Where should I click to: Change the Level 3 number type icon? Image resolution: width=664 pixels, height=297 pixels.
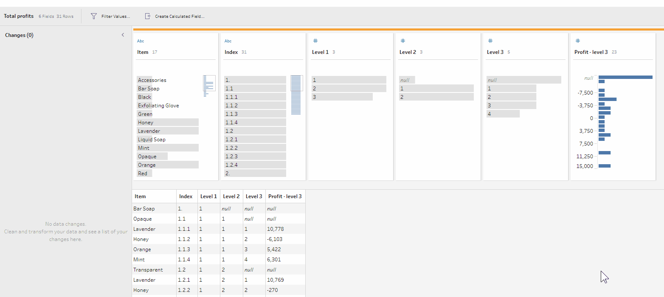(x=490, y=41)
